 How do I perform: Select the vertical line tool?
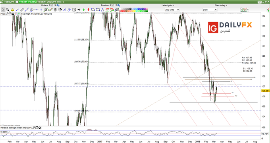[41, 10]
